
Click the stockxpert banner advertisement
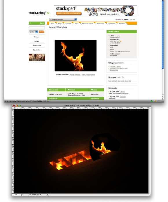pyautogui.click(x=95, y=11)
